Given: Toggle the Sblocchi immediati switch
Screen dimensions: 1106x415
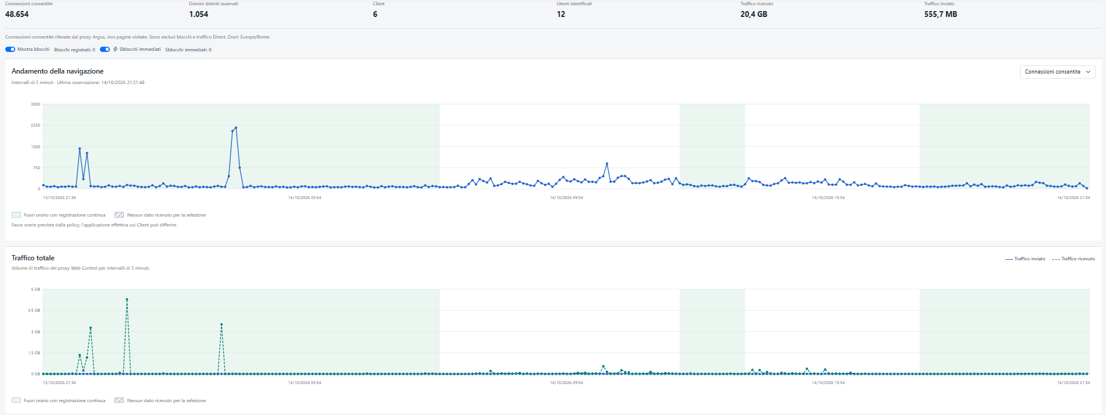Looking at the screenshot, I should [x=105, y=50].
